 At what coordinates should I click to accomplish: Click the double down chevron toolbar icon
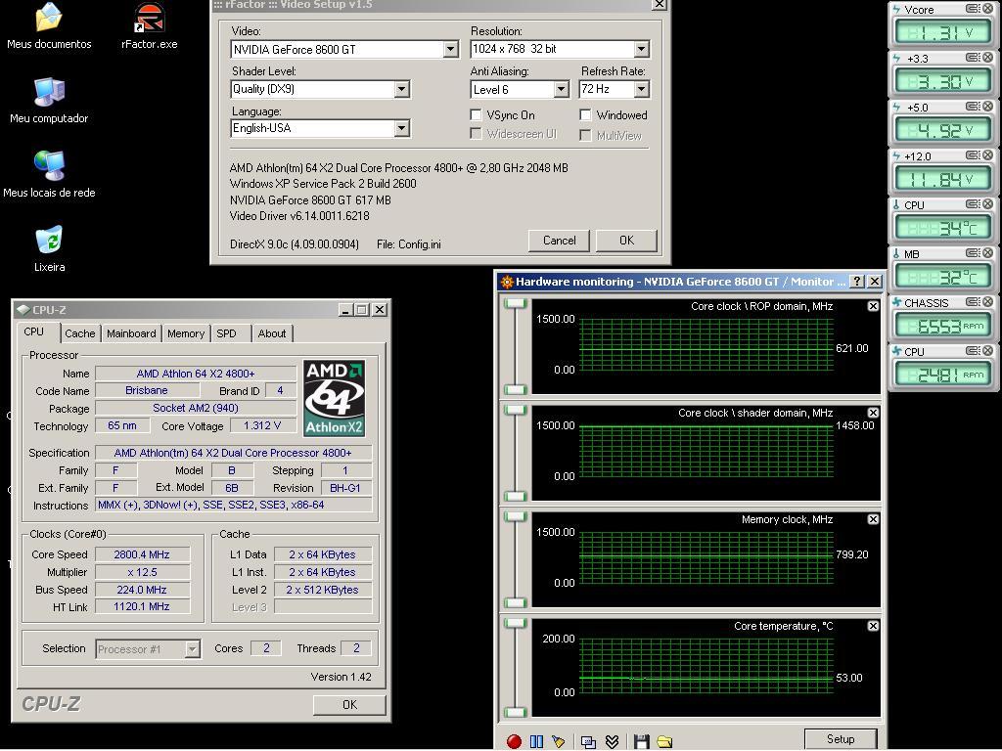pos(612,741)
